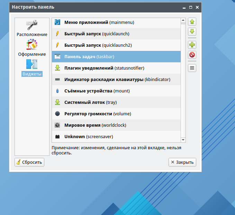
Task: Select Регулятор громкости (volume) row
Action: coord(116,114)
